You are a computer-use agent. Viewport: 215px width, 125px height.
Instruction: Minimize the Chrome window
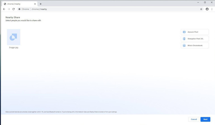point(198,2)
